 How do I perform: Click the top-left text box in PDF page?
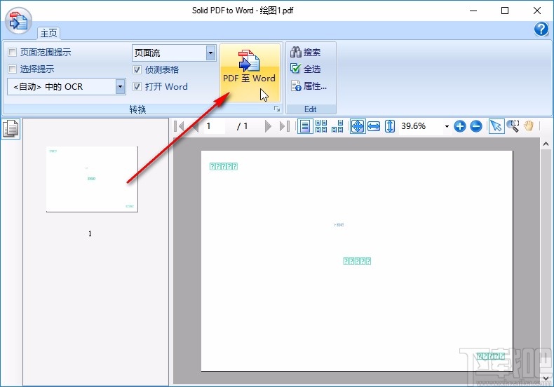(224, 166)
